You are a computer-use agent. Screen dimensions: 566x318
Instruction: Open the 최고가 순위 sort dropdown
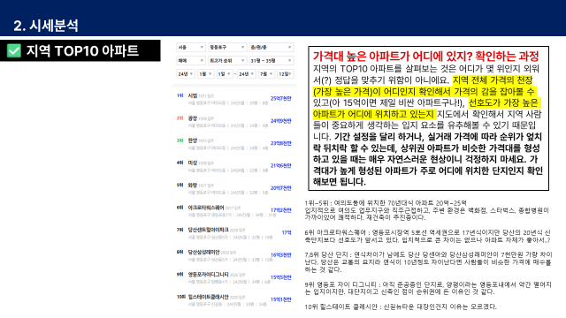click(227, 61)
